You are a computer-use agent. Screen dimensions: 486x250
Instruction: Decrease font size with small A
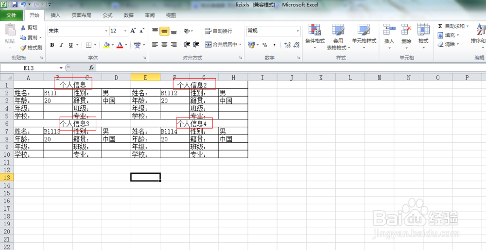(x=142, y=31)
